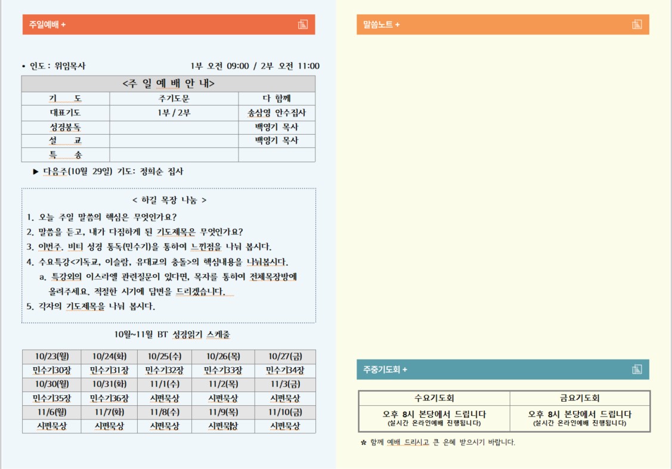The width and height of the screenshot is (672, 469).
Task: Click the 다음주(10월 29일) 기도 line
Action: click(x=113, y=172)
